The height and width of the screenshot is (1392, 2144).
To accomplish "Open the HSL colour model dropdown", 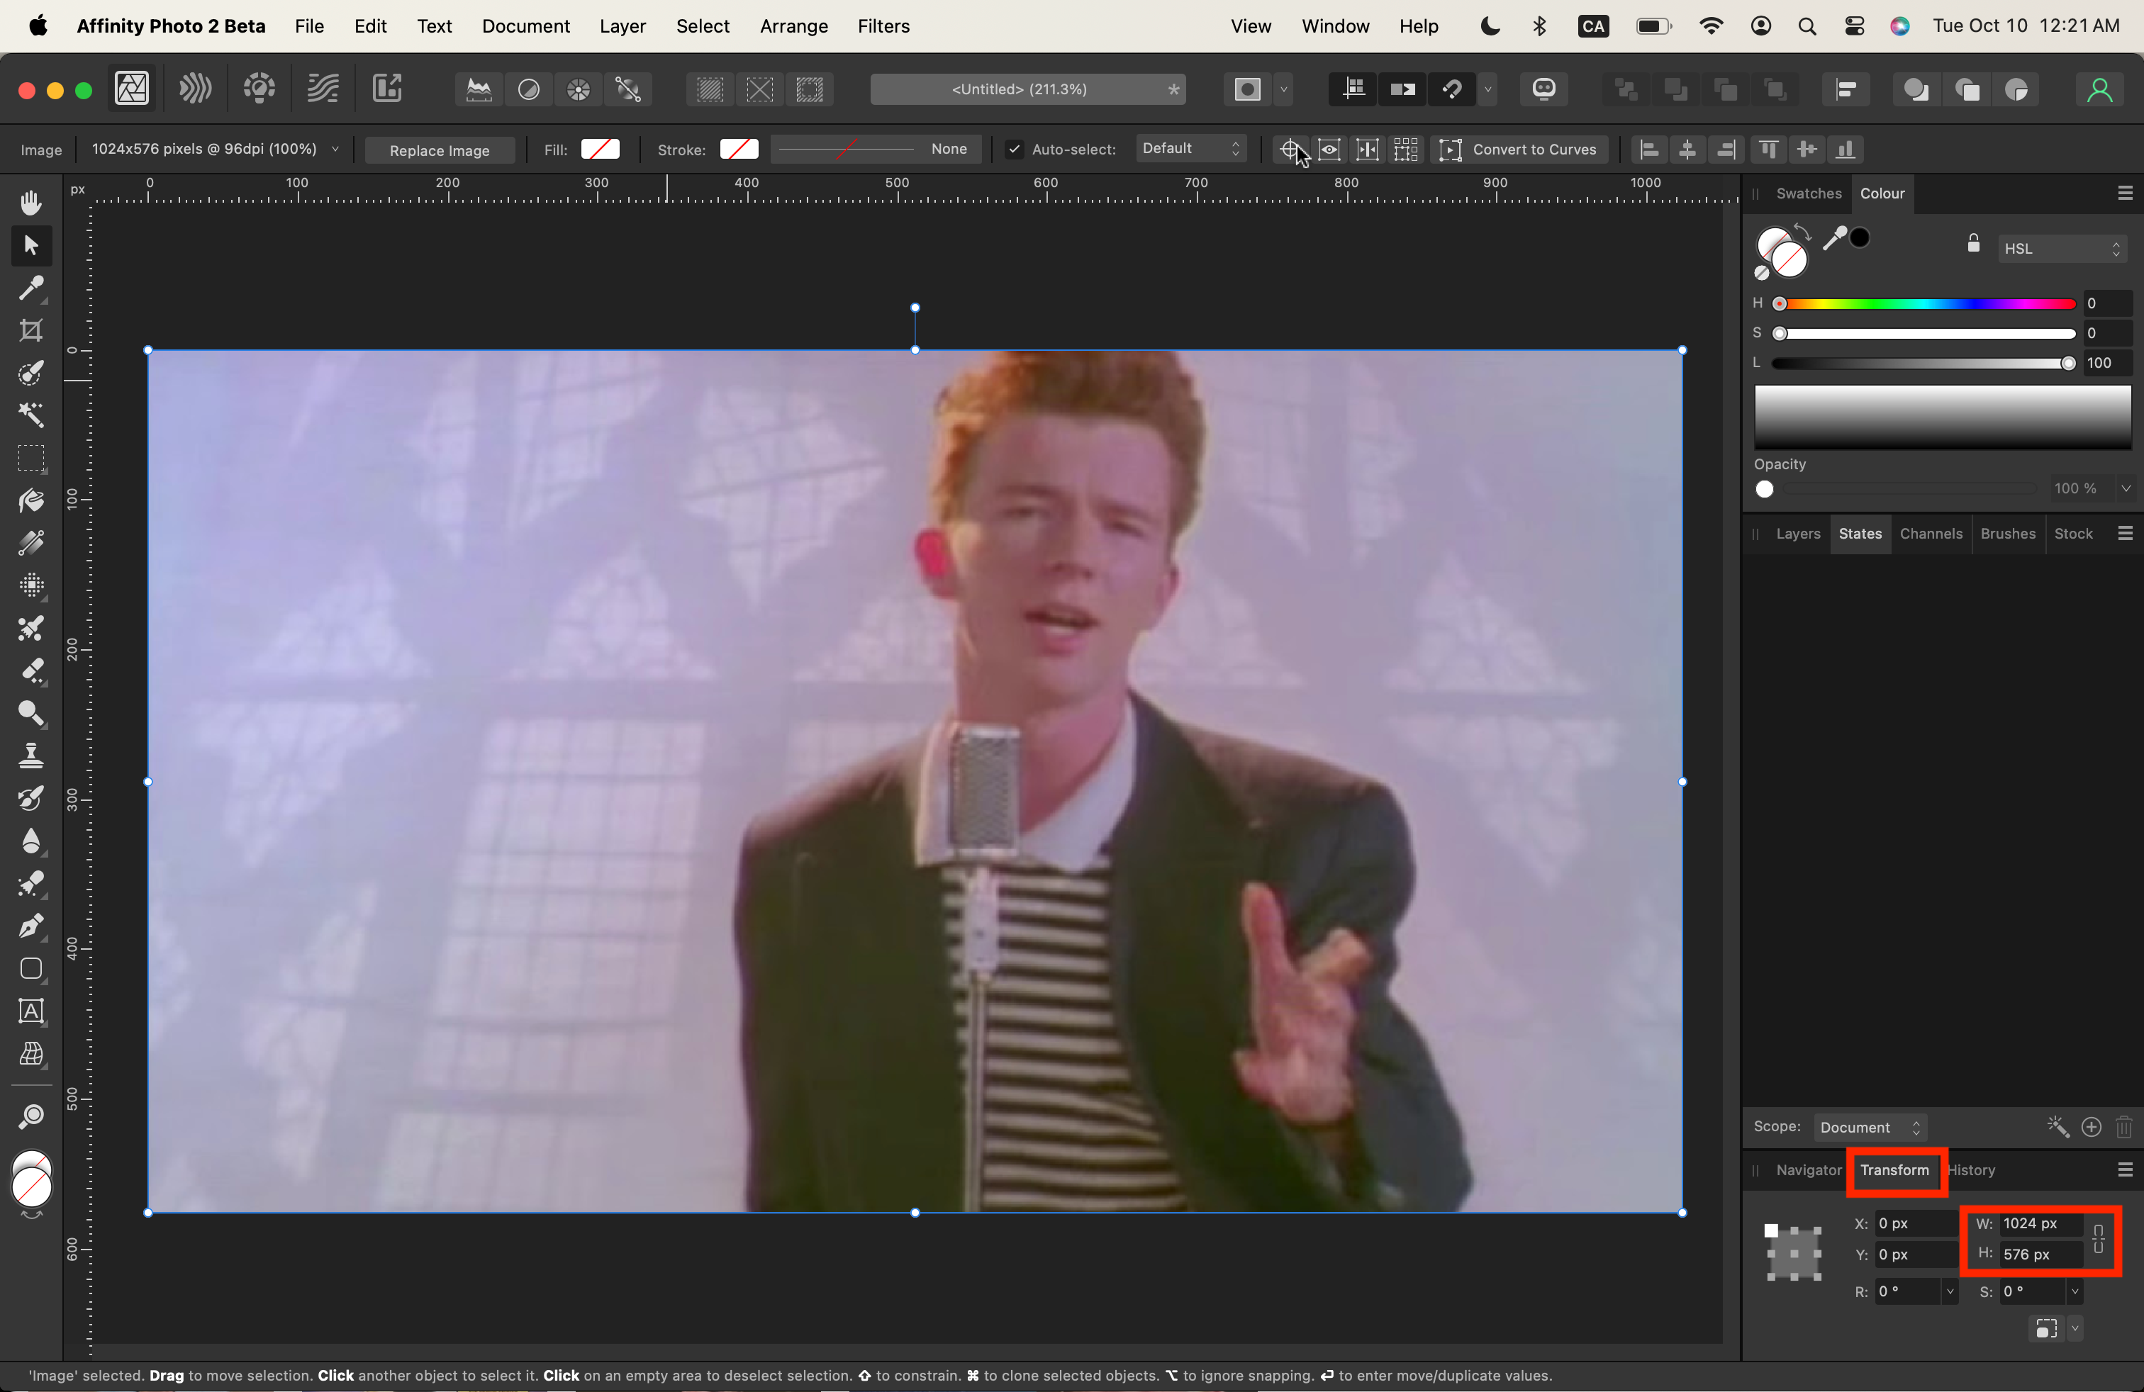I will click(x=2062, y=249).
